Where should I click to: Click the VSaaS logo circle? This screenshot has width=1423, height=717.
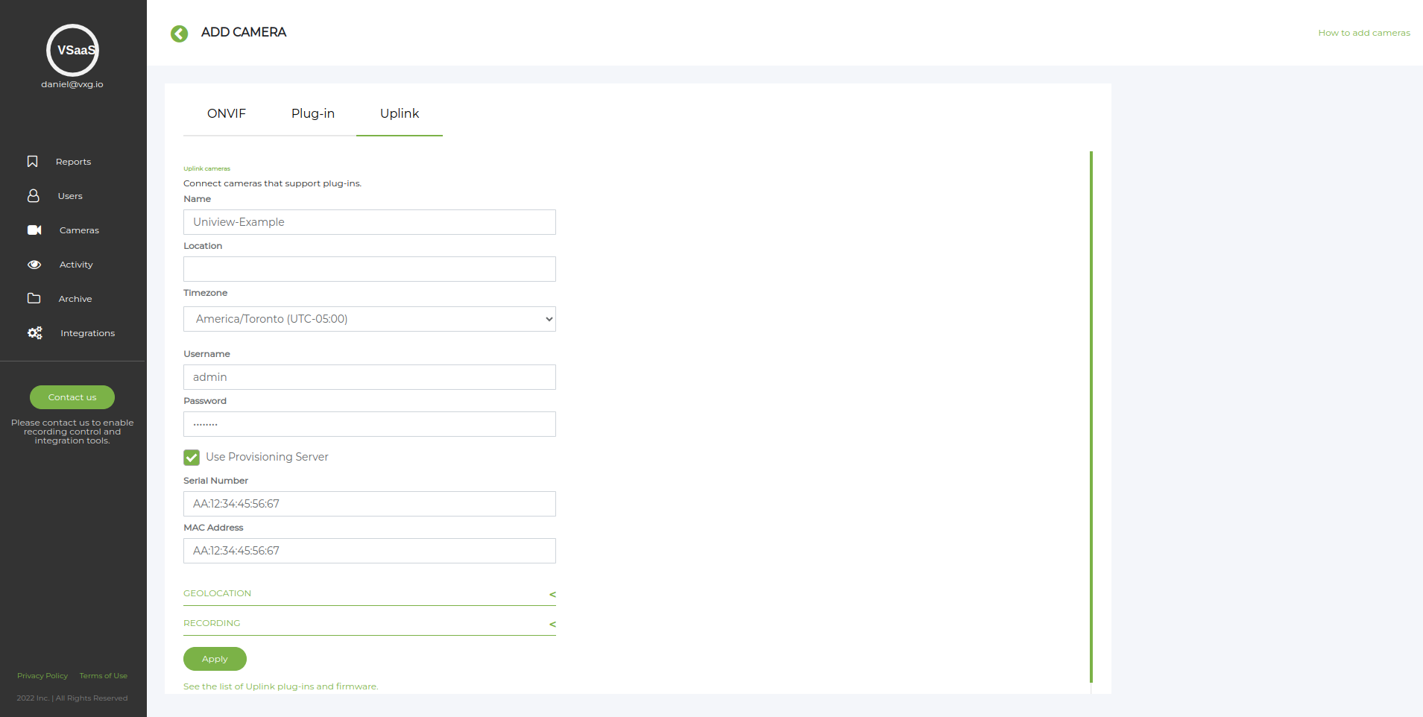[x=72, y=50]
